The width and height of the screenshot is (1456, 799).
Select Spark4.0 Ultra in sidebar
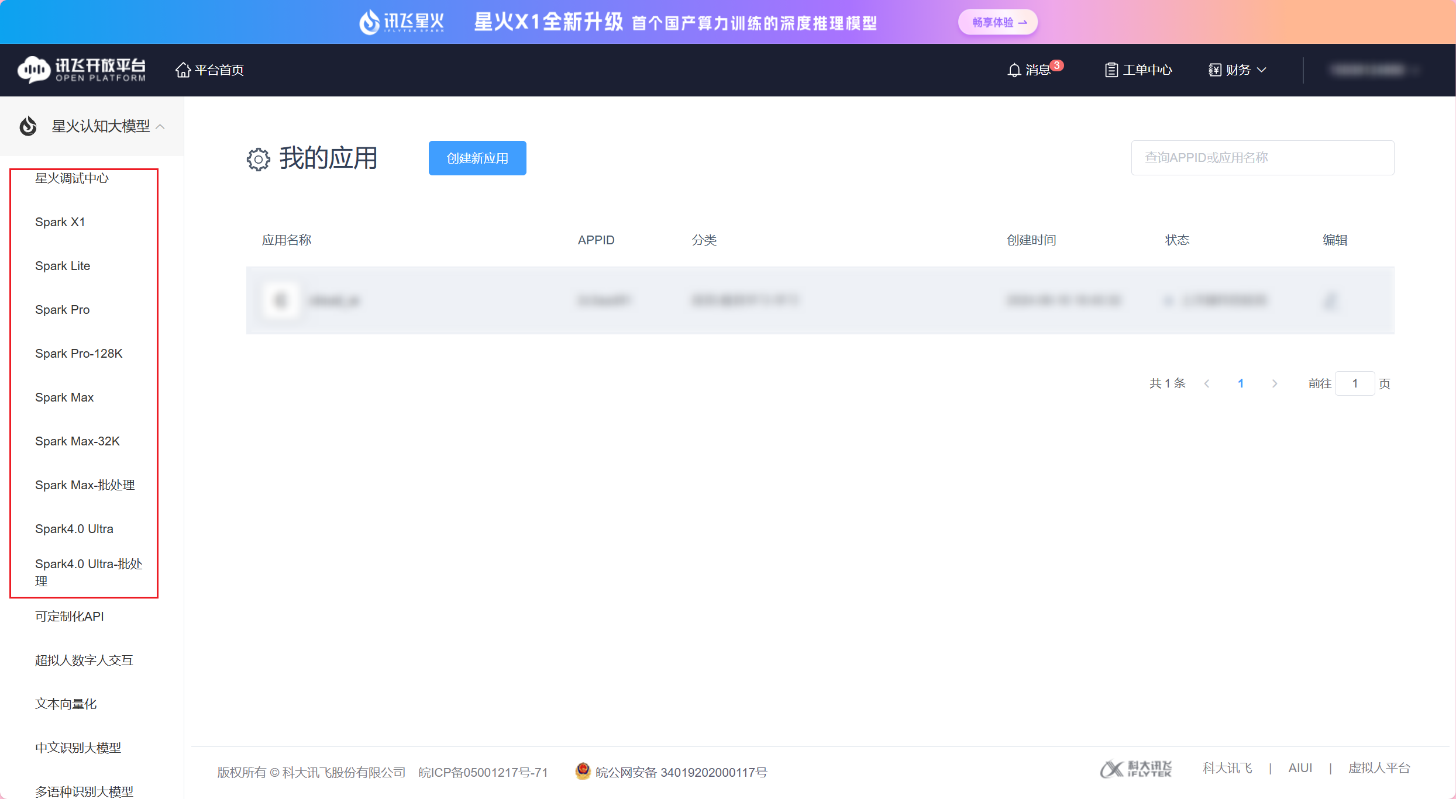click(74, 529)
